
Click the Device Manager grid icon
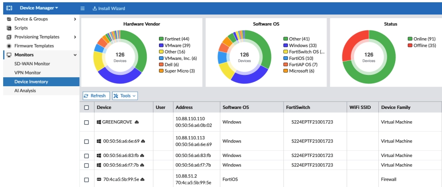click(x=9, y=8)
